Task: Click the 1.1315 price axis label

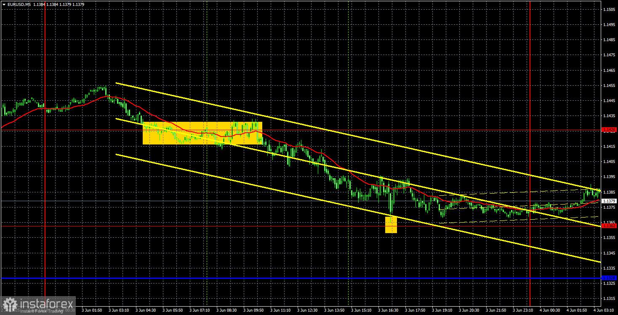Action: 609,298
